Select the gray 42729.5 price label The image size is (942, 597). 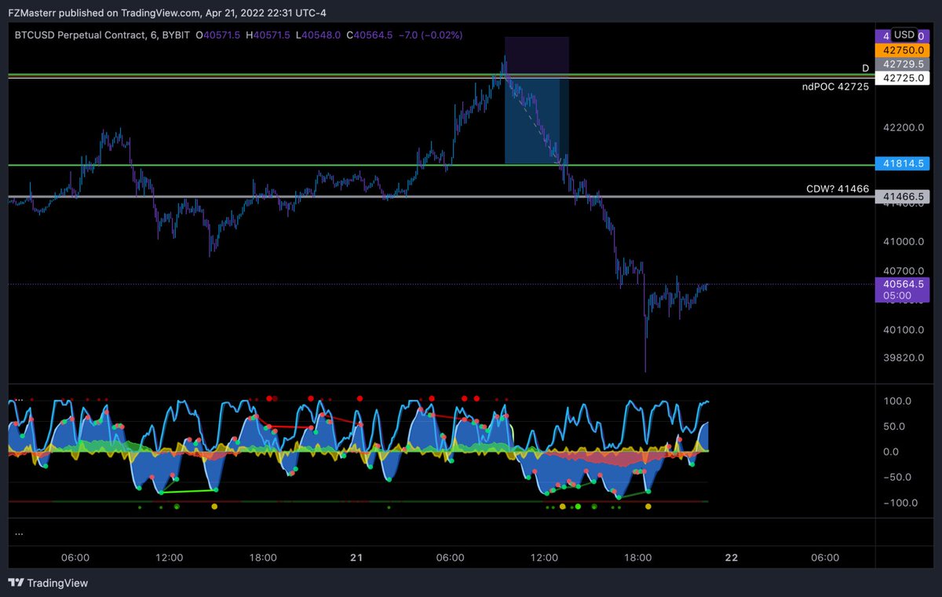tap(902, 64)
